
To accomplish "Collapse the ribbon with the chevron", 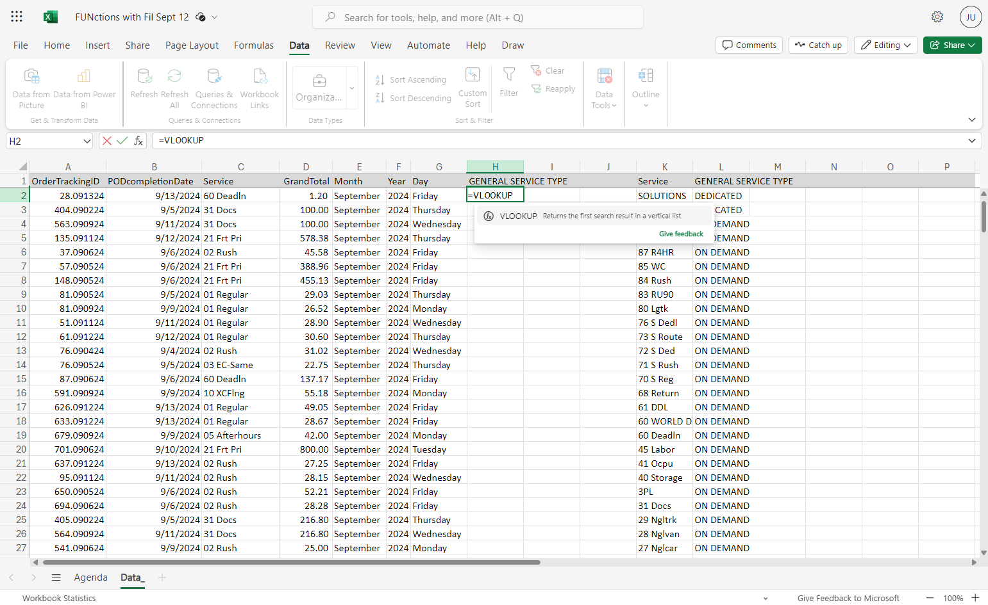I will [x=972, y=120].
